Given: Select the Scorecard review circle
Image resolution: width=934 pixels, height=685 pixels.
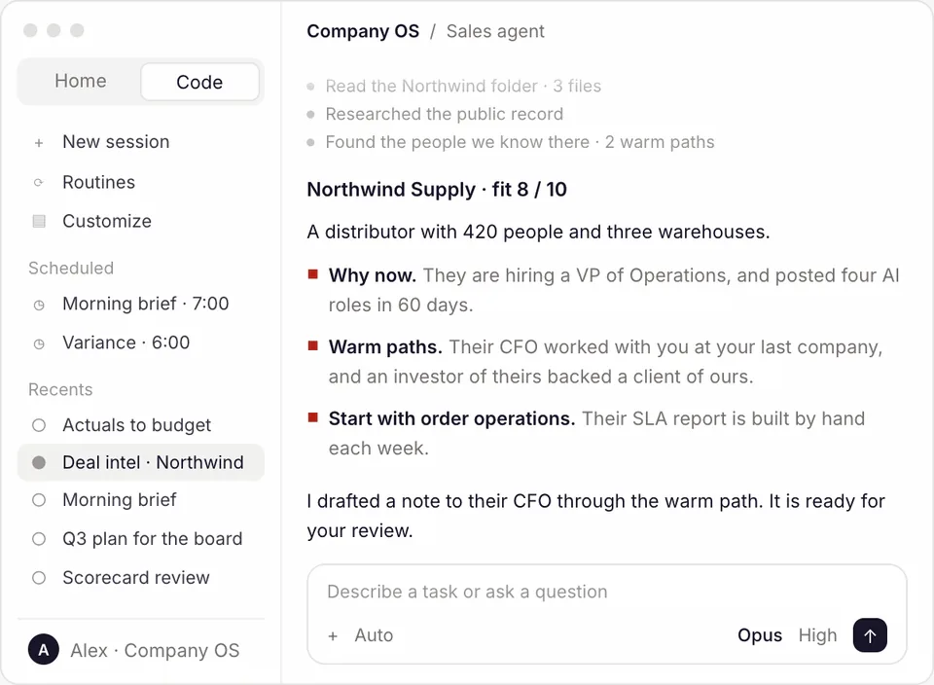Looking at the screenshot, I should point(39,578).
